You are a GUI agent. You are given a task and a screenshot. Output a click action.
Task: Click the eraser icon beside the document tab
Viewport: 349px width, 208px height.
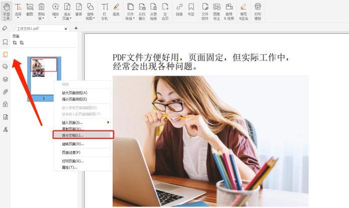pyautogui.click(x=4, y=28)
